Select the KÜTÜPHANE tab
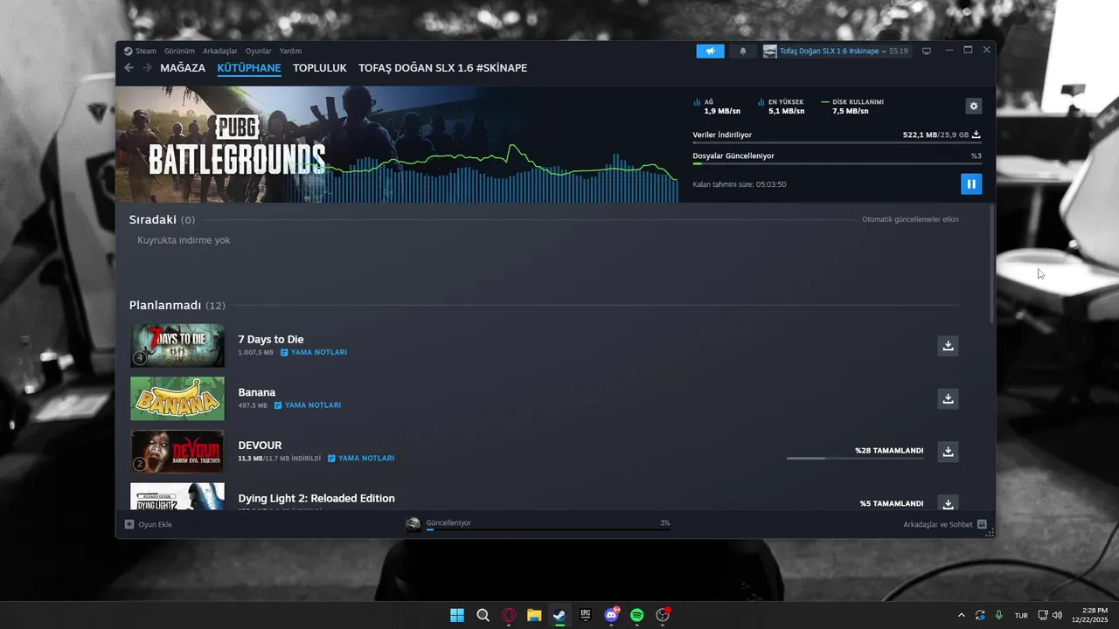The width and height of the screenshot is (1119, 629). click(x=249, y=68)
